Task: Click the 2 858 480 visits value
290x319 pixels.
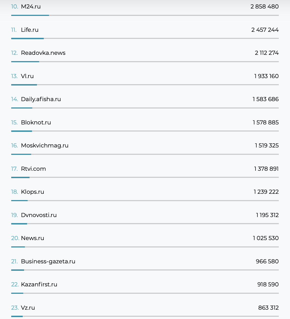Action: [x=264, y=7]
